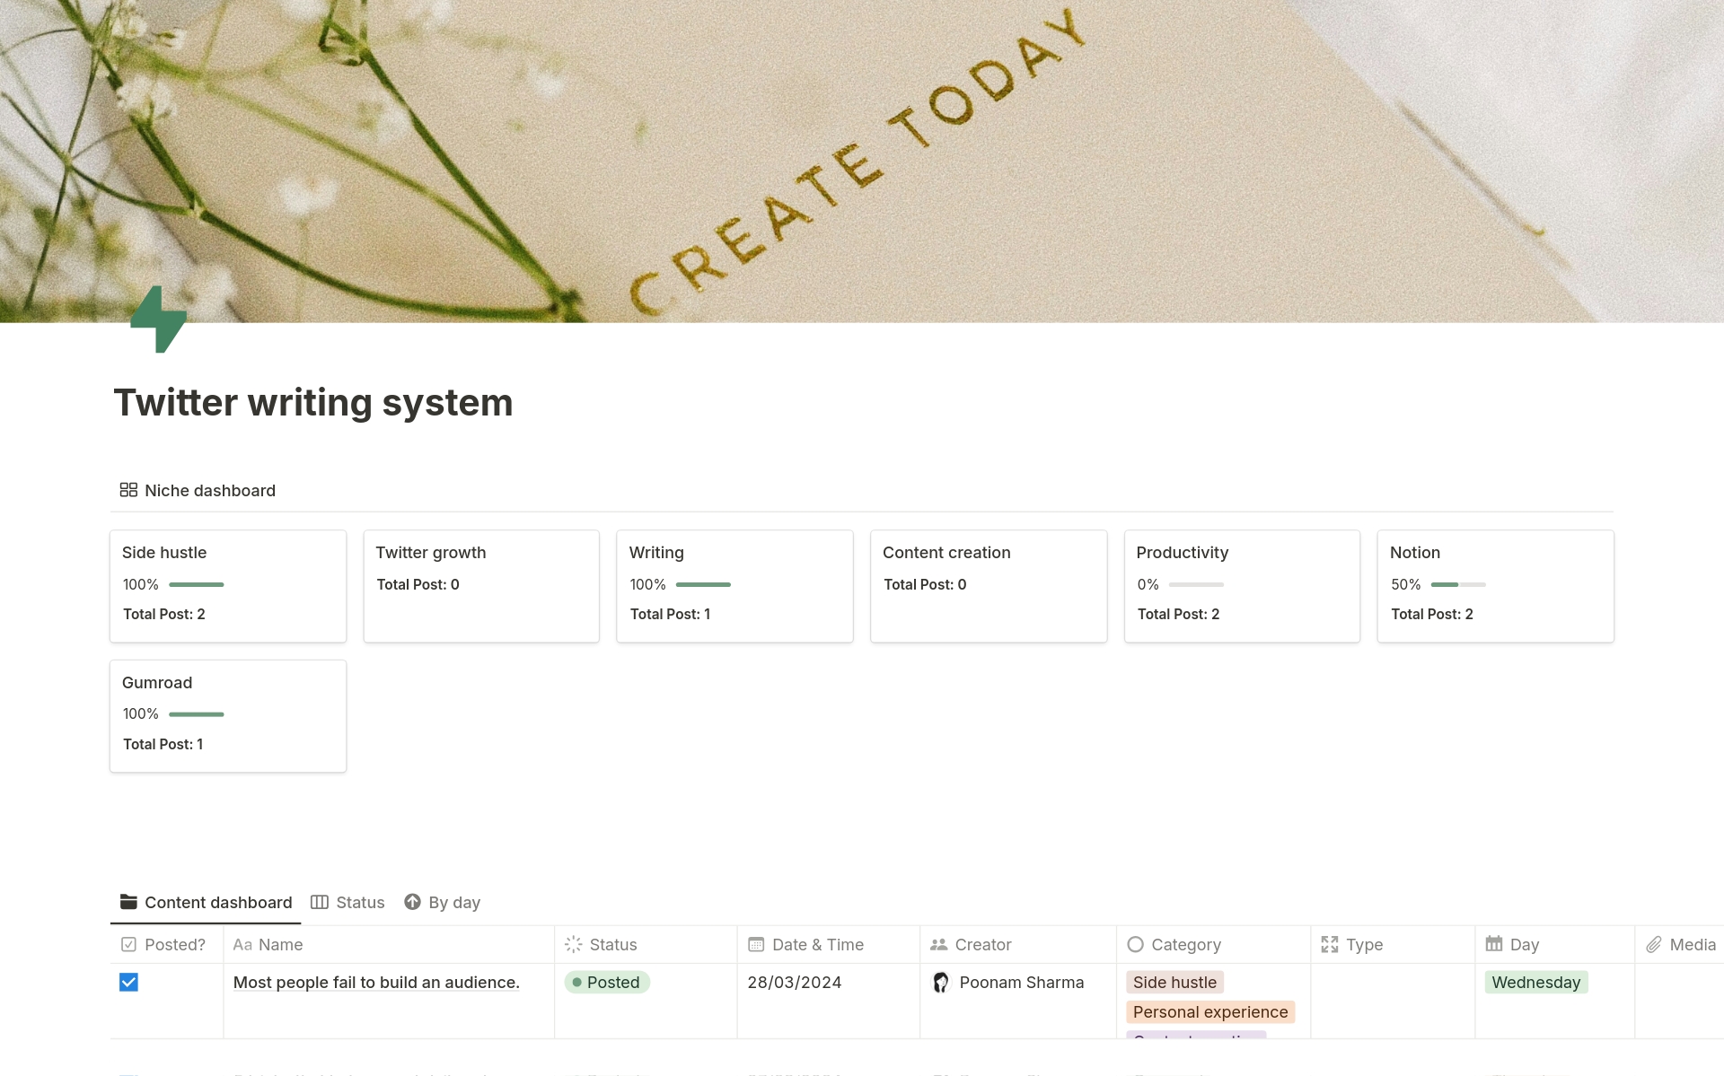The width and height of the screenshot is (1724, 1076).
Task: Open the page Most people fail to build an audience
Action: click(x=375, y=982)
